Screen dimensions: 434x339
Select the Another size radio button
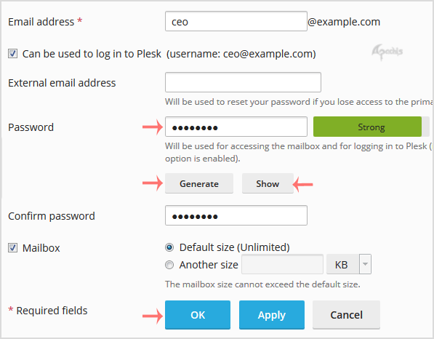tap(169, 265)
